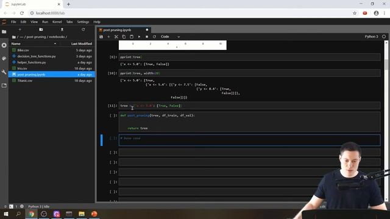390x219 pixels.
Task: Click into the # base case cell
Action: coord(249,141)
